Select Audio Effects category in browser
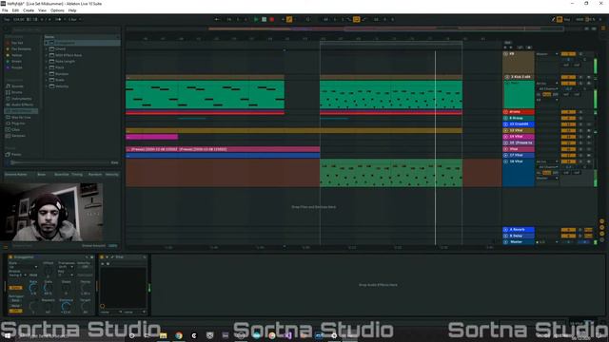This screenshot has width=609, height=342. [x=22, y=104]
